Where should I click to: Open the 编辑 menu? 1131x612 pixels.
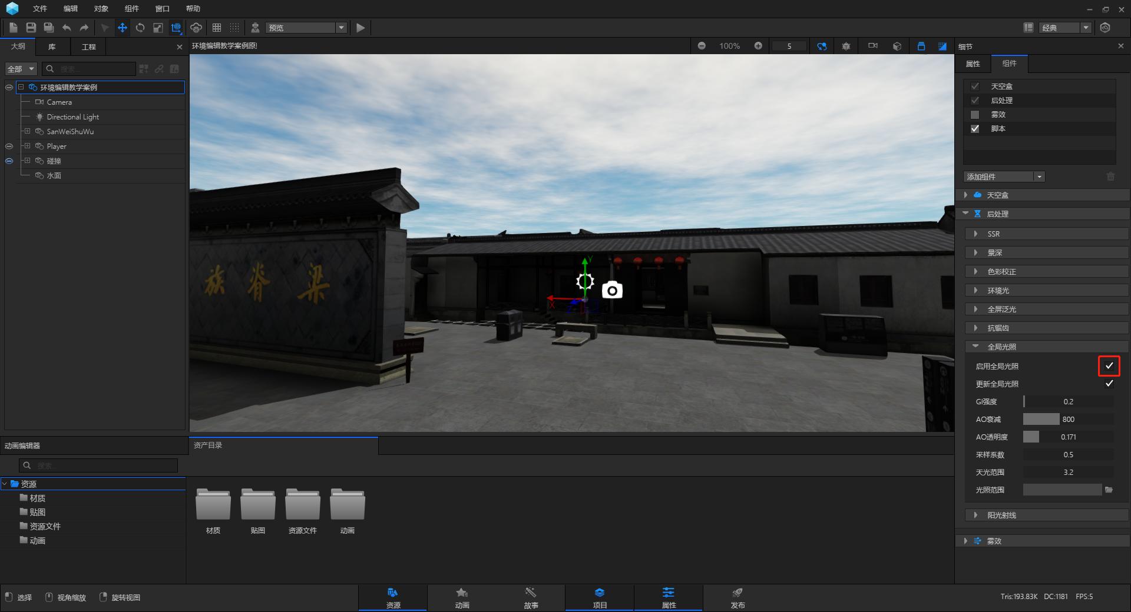(71, 8)
